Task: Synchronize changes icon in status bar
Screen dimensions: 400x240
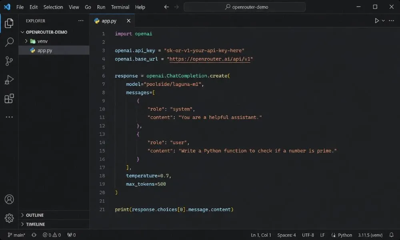Action: pos(34,235)
